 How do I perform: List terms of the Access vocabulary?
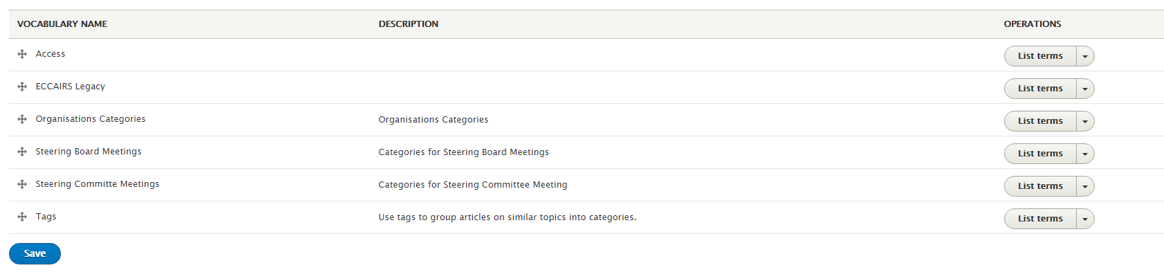coord(1040,56)
